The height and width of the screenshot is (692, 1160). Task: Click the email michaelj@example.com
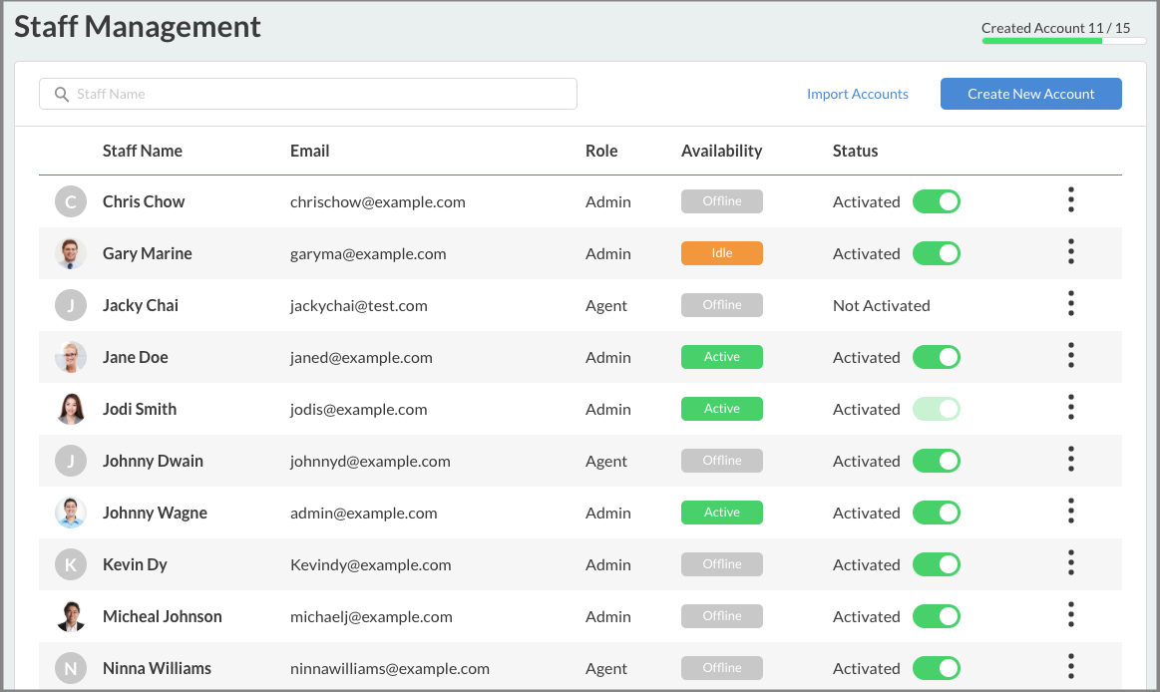[371, 616]
